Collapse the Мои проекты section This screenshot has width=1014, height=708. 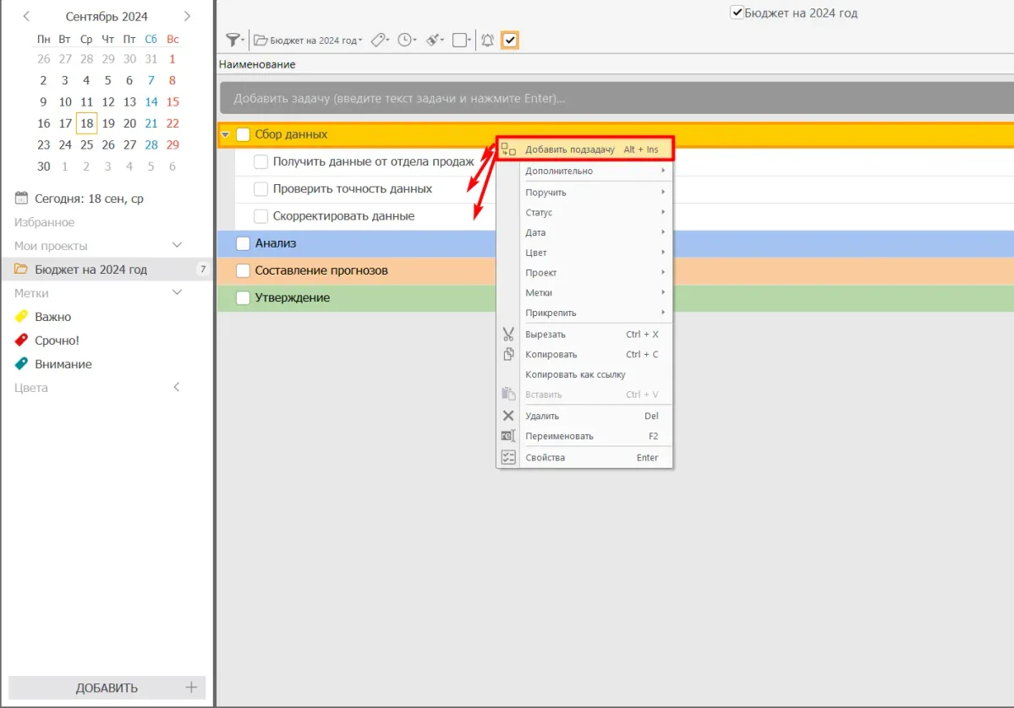pyautogui.click(x=177, y=246)
